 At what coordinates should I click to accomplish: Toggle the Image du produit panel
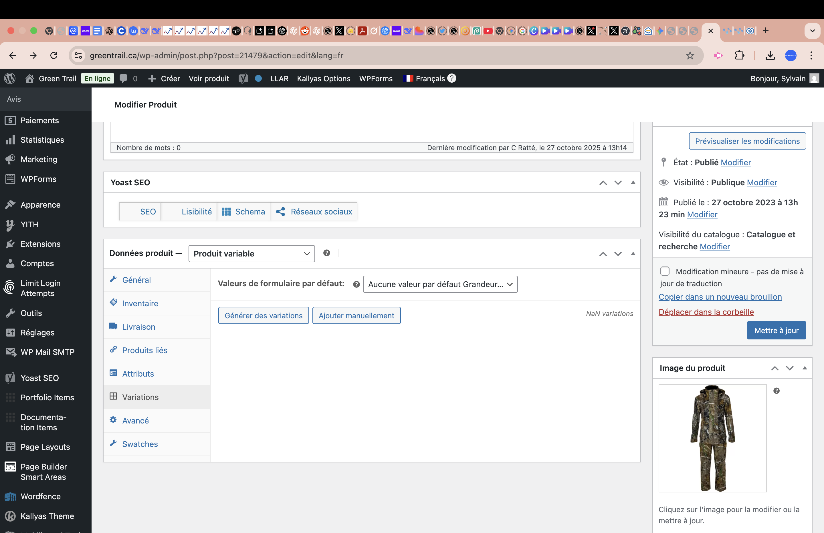coord(805,368)
